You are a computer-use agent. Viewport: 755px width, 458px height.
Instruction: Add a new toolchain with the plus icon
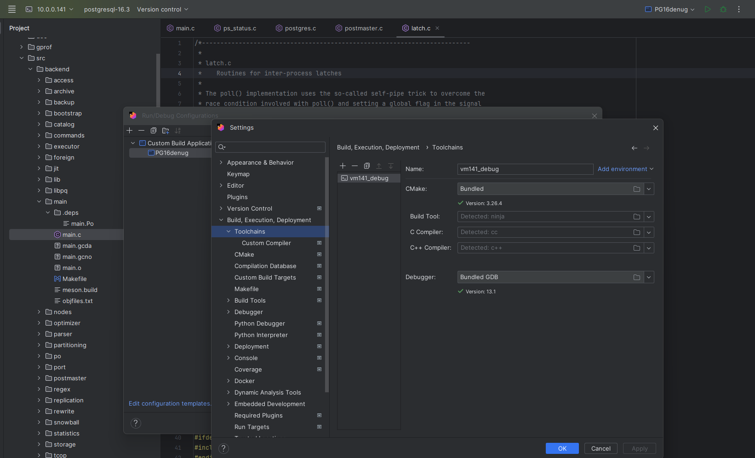point(343,166)
